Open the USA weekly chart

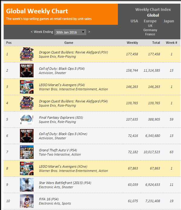[134, 21]
